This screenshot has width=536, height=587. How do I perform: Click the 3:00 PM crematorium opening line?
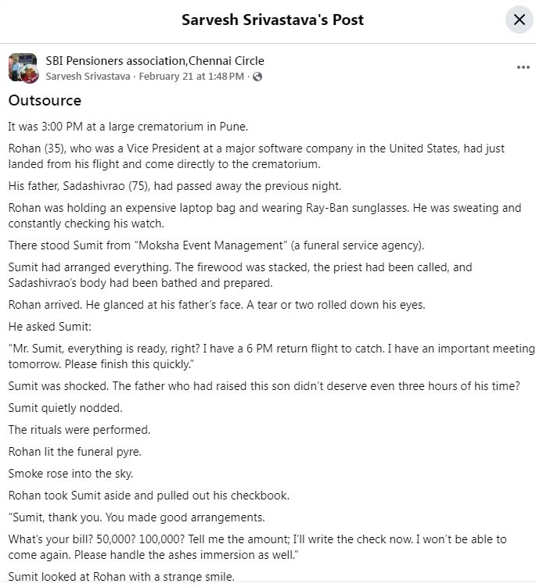[x=138, y=127]
